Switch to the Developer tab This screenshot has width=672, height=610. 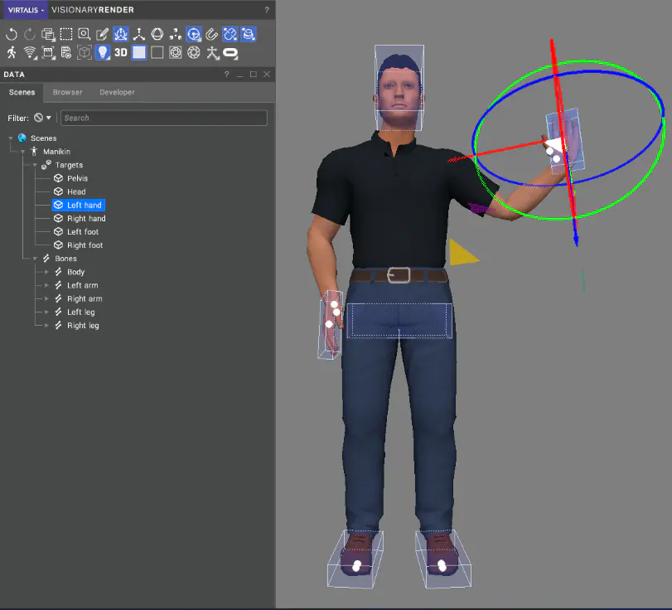[x=117, y=93]
